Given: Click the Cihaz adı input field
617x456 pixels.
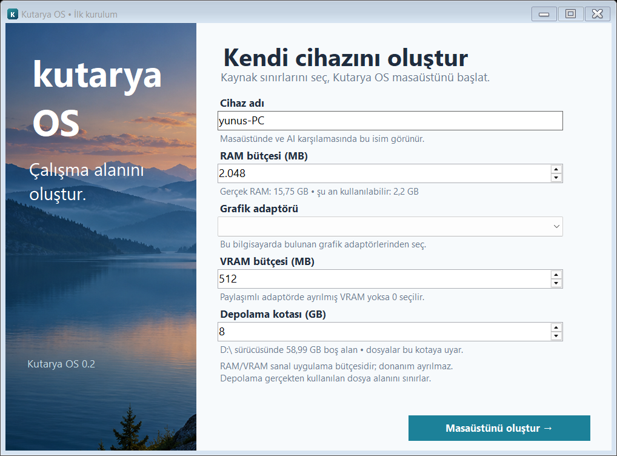Looking at the screenshot, I should (x=390, y=121).
